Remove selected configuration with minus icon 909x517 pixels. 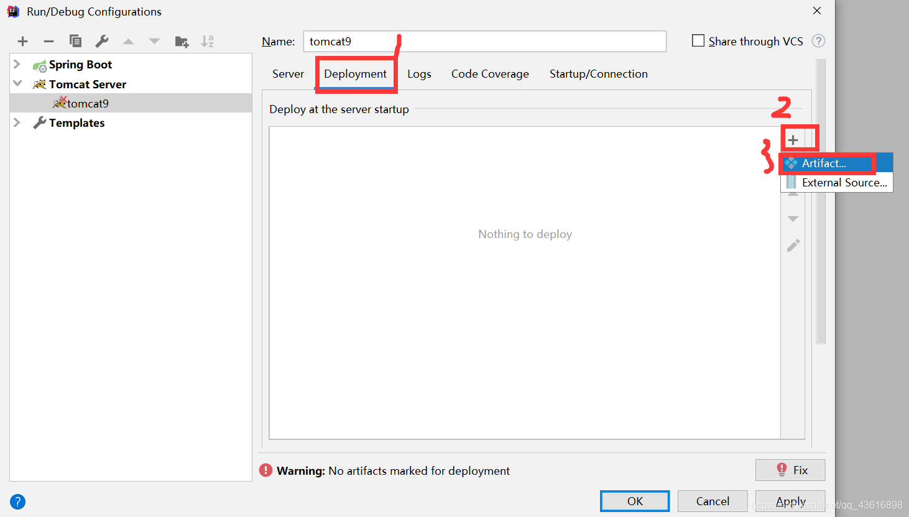click(48, 42)
